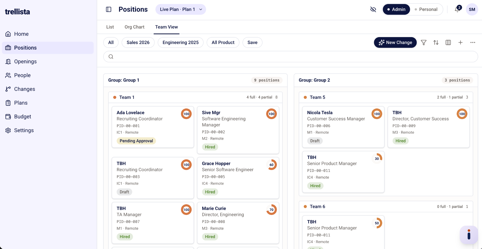Screen dimensions: 482x249
Task: Open Nicola Tesla position card
Action: (343, 127)
